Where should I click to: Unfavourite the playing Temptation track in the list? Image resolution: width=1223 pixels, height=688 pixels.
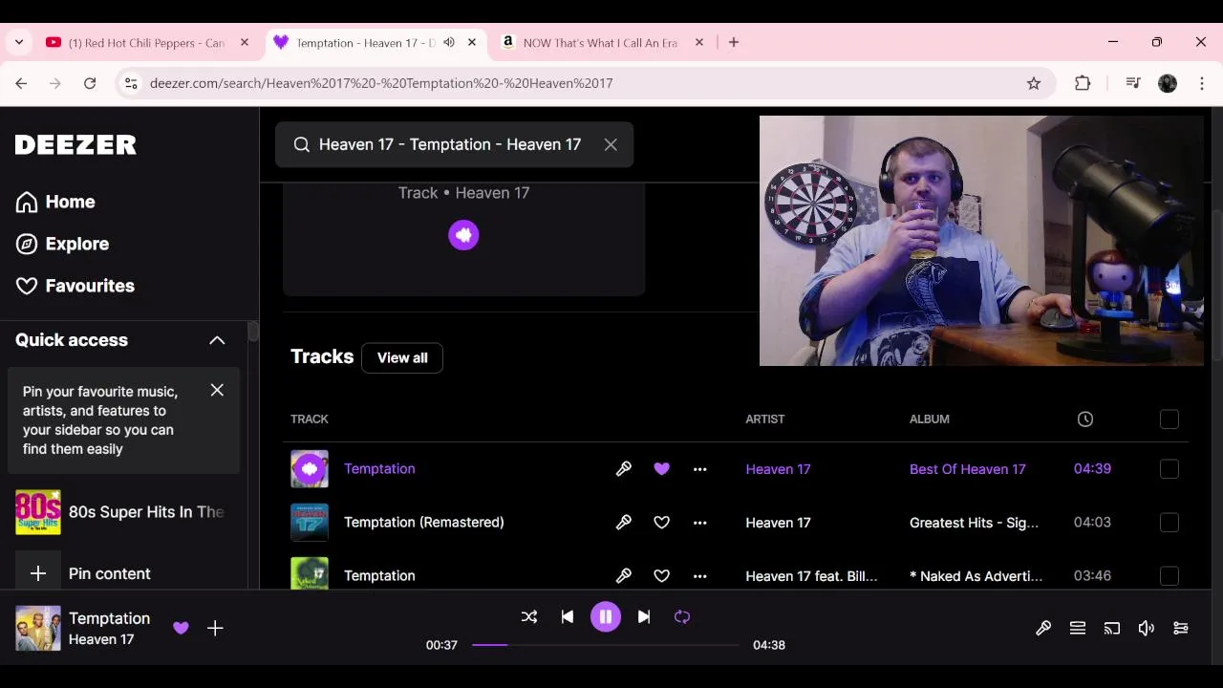point(662,469)
